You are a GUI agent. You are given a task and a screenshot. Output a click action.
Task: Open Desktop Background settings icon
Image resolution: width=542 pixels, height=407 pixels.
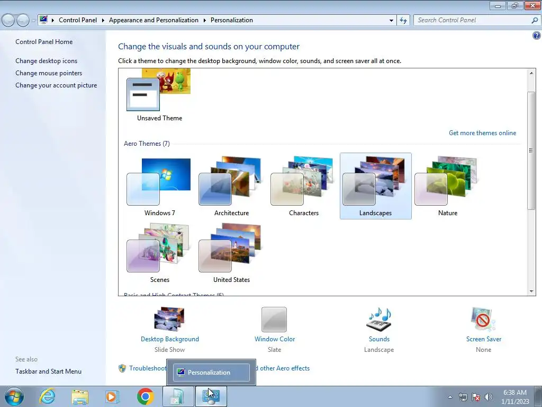pos(169,319)
